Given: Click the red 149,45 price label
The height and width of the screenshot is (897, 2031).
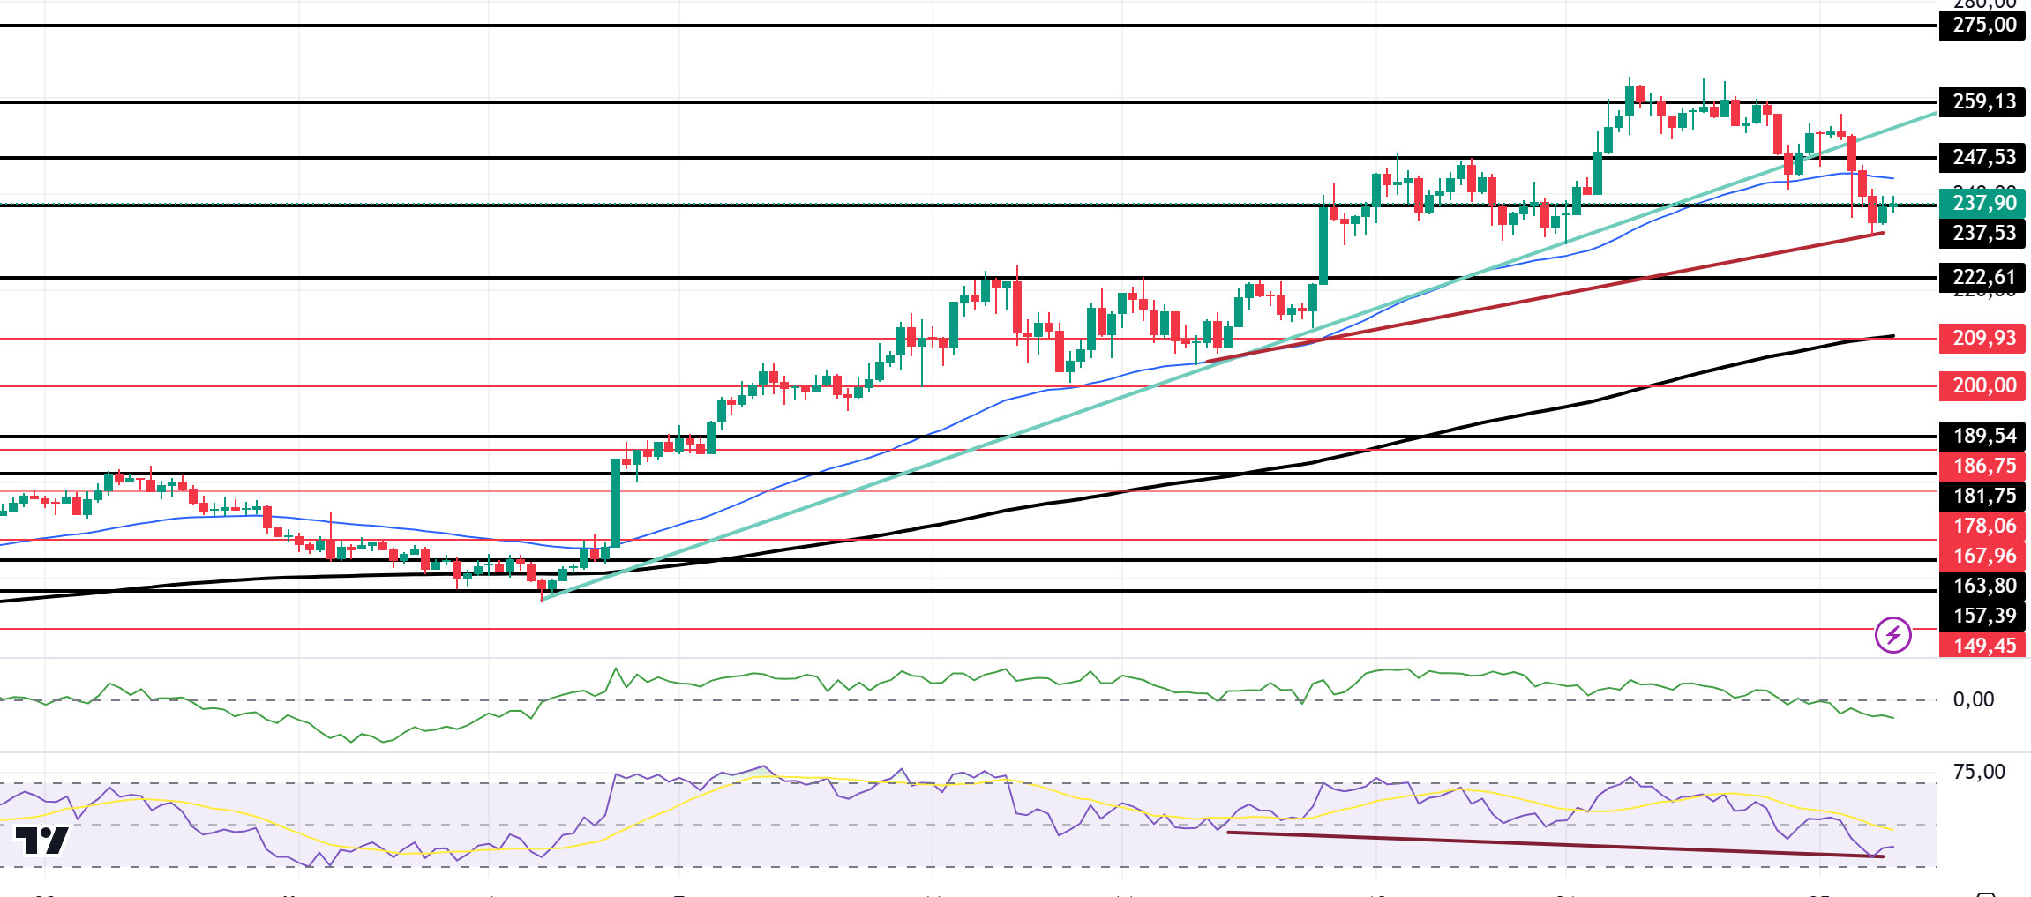Looking at the screenshot, I should [1982, 645].
